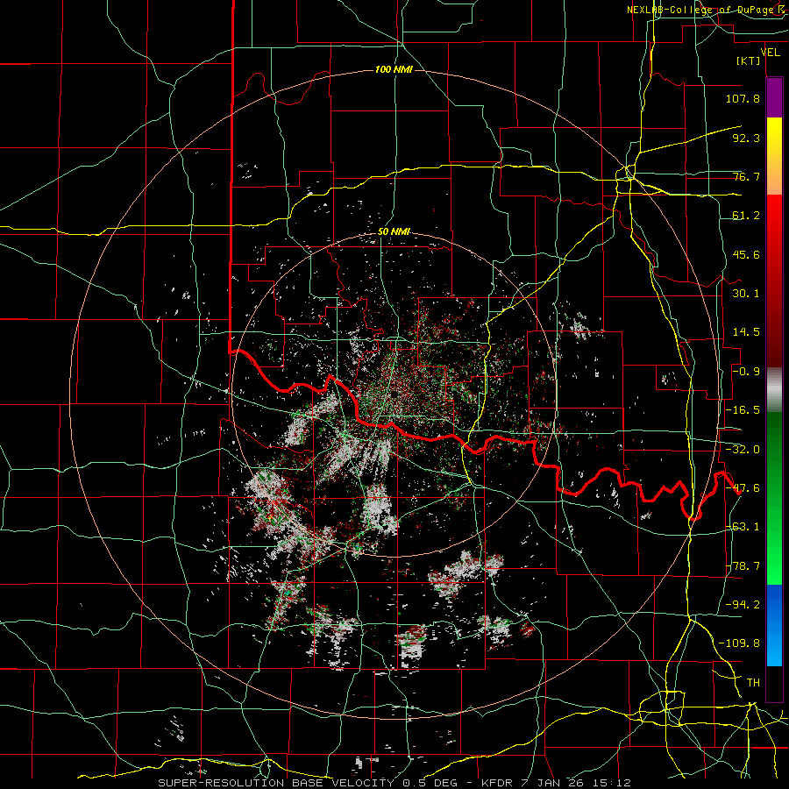Click the -109.8 legend value
The height and width of the screenshot is (789, 789).
pos(739,643)
